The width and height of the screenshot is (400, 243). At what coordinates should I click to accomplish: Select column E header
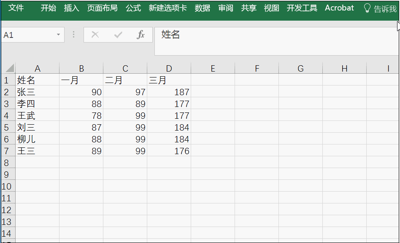[213, 68]
